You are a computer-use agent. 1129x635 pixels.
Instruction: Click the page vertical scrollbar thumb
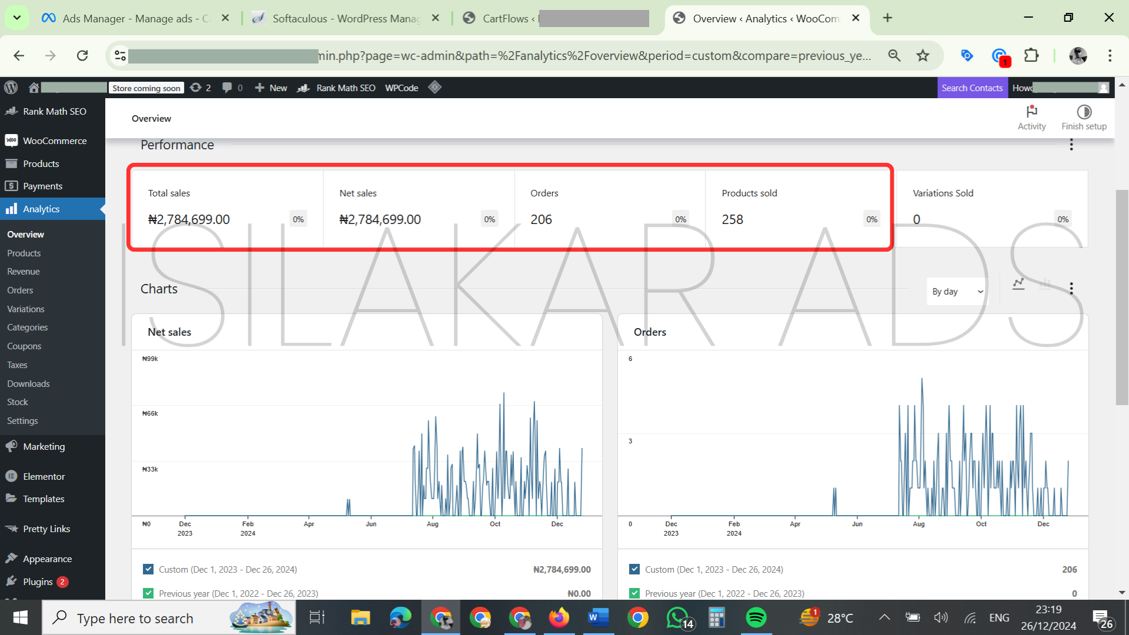(1121, 297)
